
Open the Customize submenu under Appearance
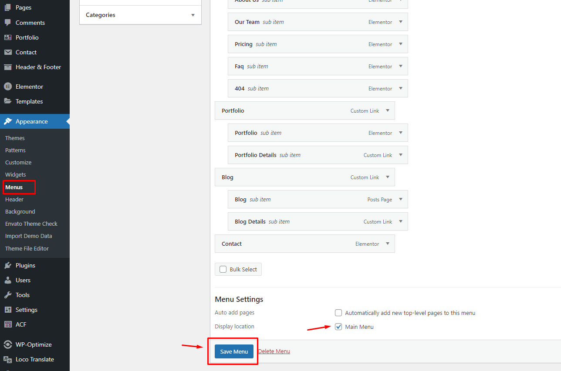pyautogui.click(x=18, y=162)
